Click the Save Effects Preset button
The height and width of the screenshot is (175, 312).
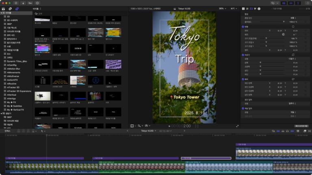(x=301, y=126)
